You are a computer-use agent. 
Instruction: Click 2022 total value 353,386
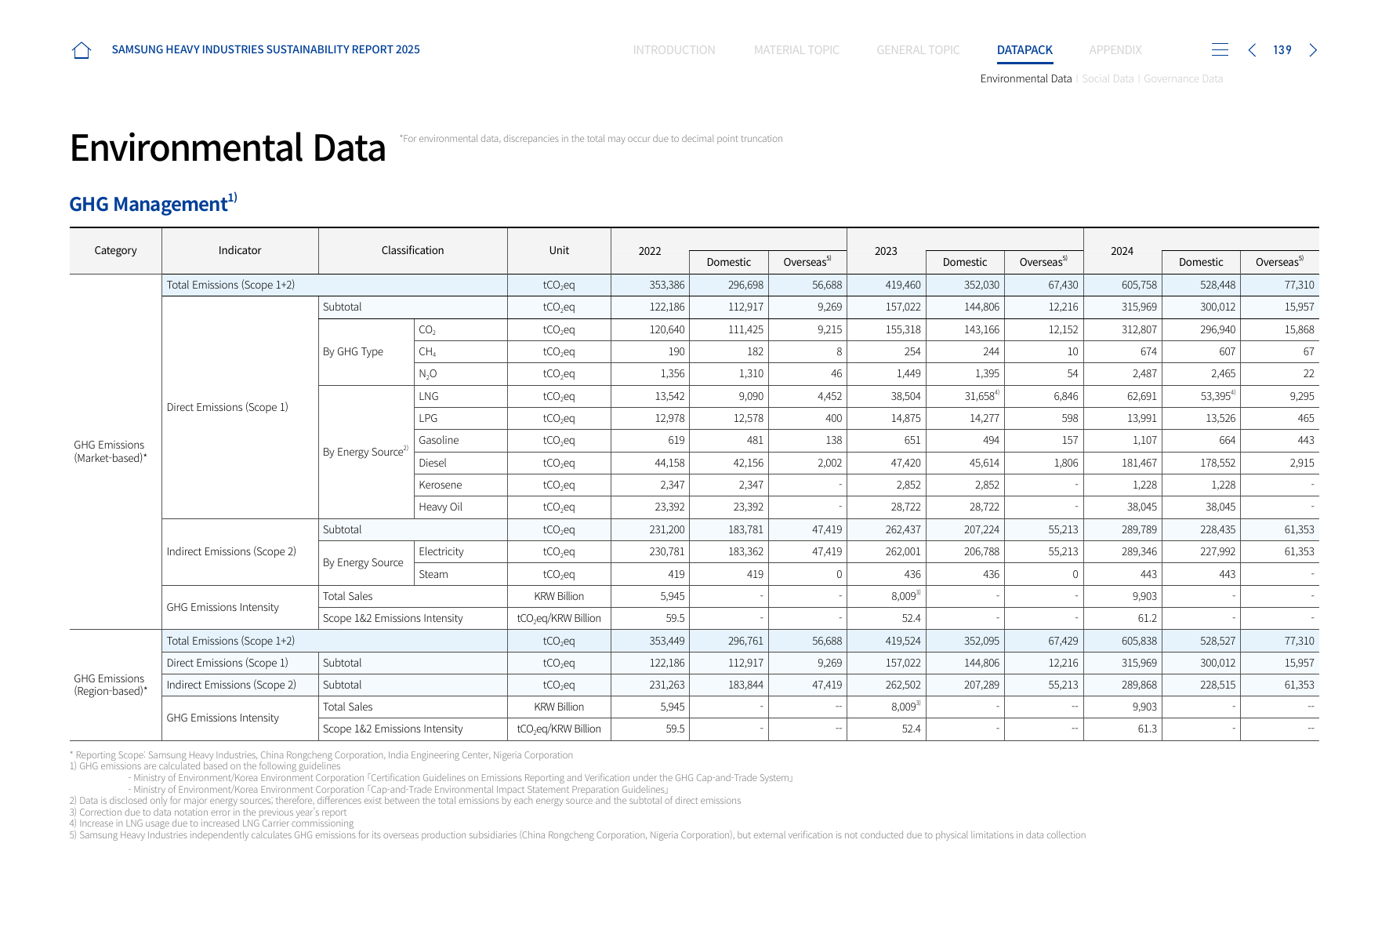click(x=666, y=285)
